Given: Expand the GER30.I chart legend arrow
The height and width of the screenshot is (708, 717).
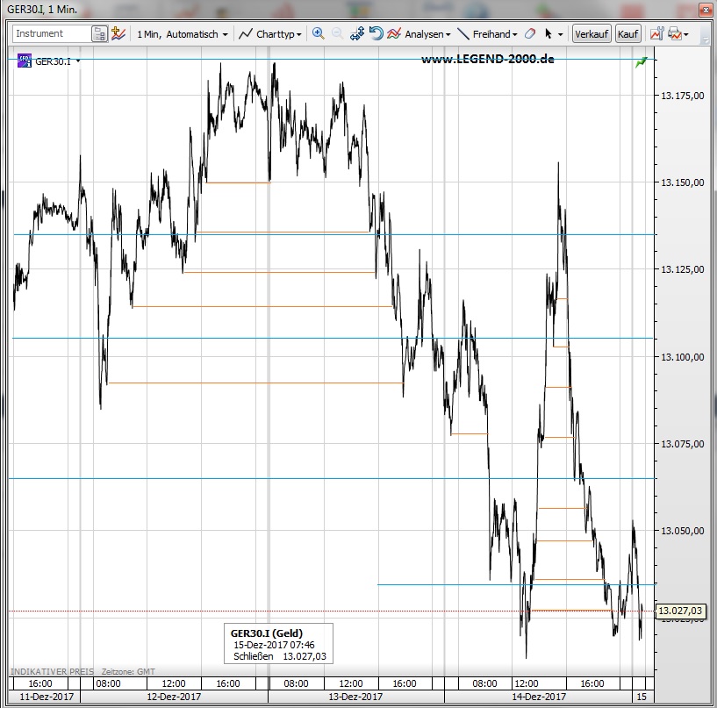Looking at the screenshot, I should [79, 61].
